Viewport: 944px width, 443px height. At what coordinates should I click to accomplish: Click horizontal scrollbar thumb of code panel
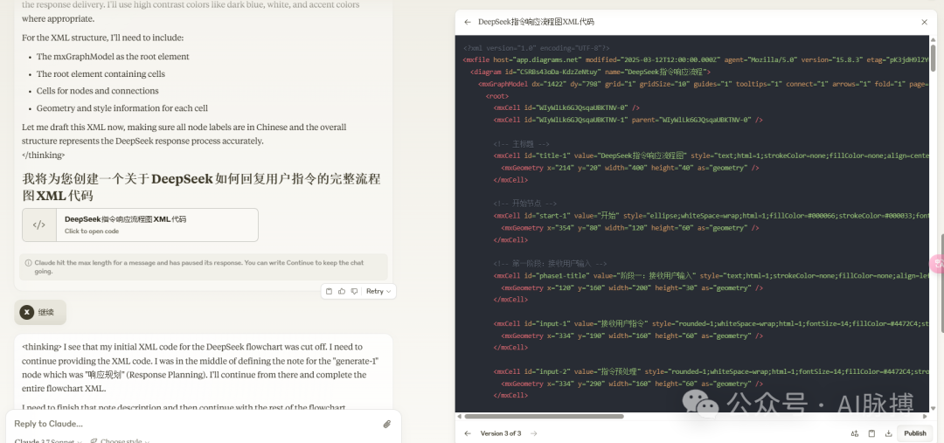(544, 416)
